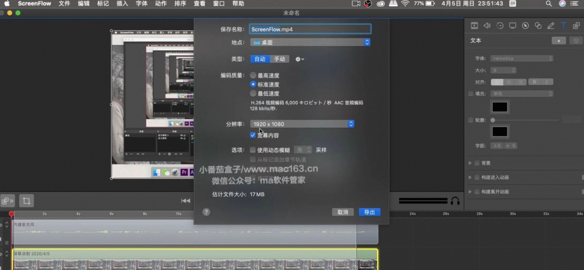Viewport: 584px width, 270px height.
Task: Open the export settings gear menu
Action: 300,59
